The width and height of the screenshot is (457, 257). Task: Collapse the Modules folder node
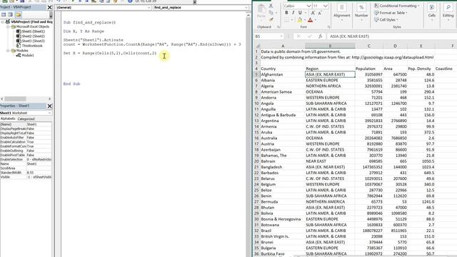click(8, 51)
